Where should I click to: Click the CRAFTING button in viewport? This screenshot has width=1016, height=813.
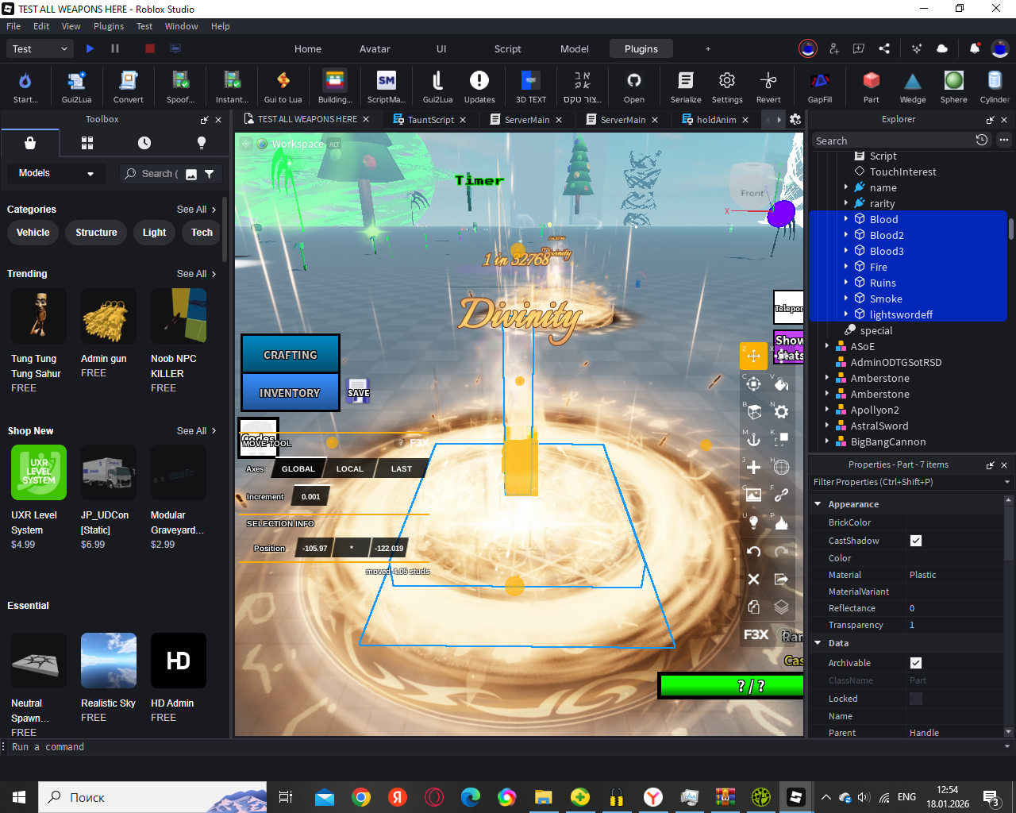click(x=291, y=355)
